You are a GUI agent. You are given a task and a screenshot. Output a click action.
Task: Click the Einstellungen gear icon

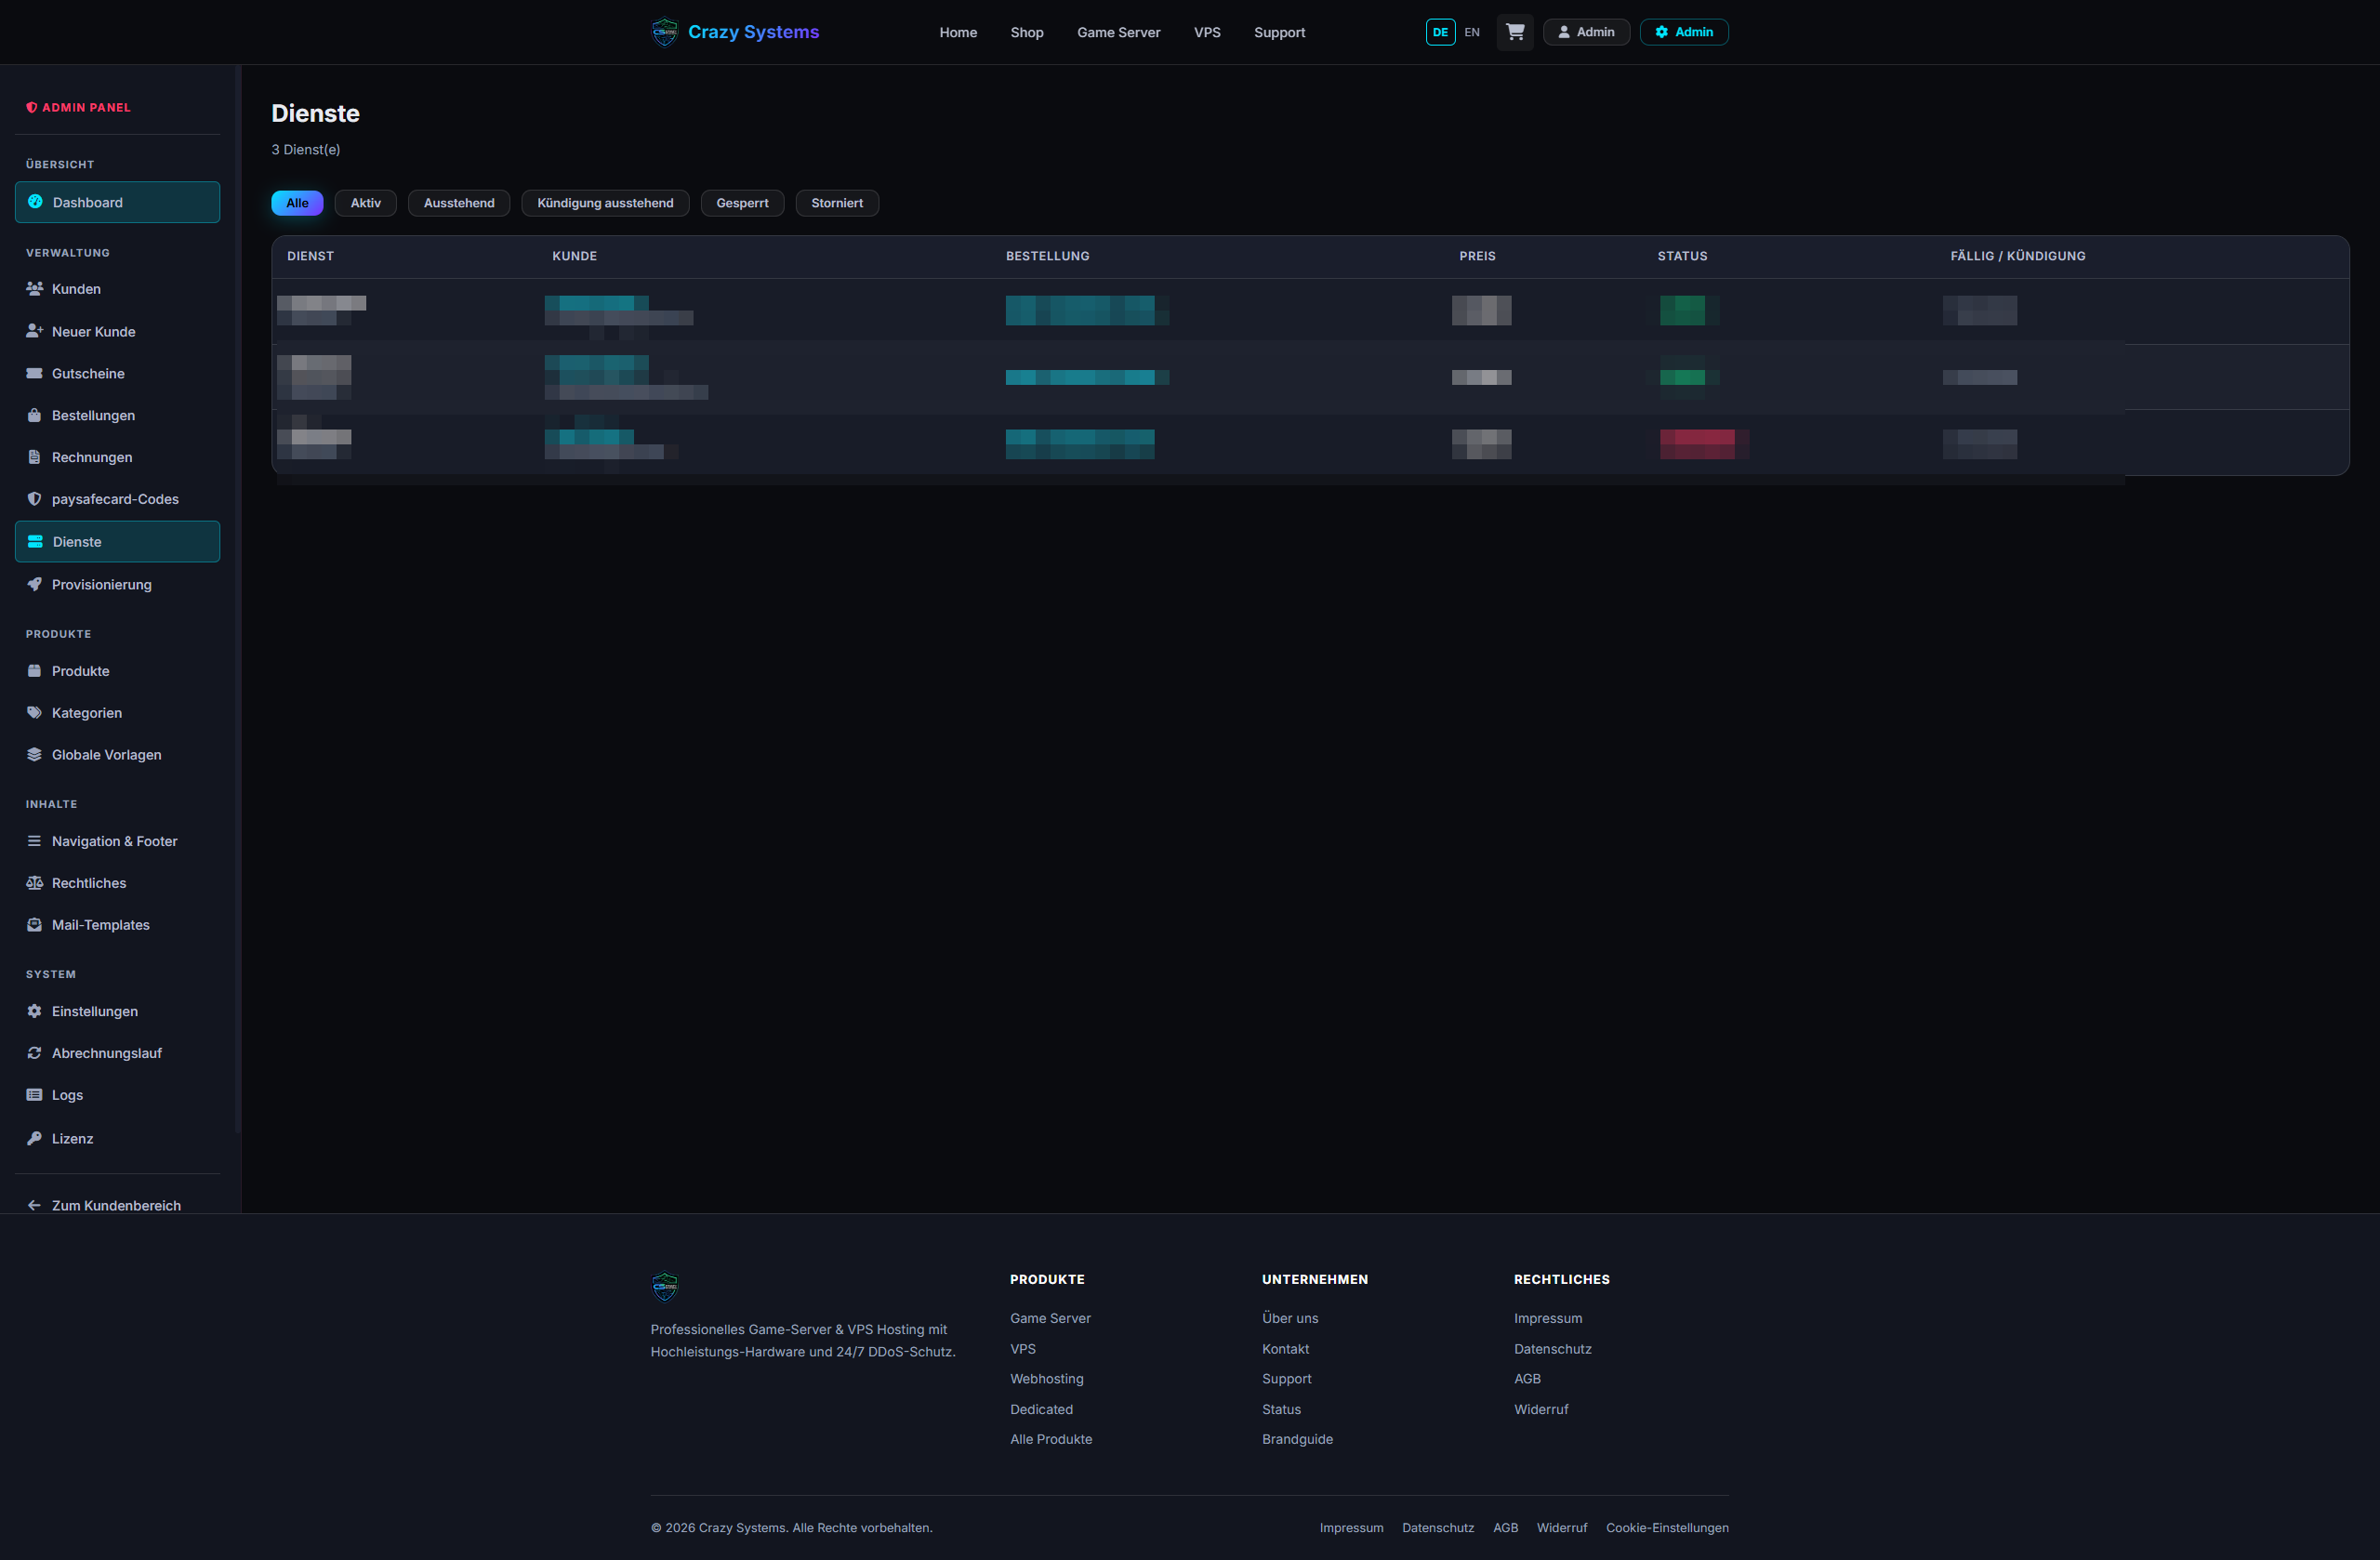pyautogui.click(x=34, y=1011)
